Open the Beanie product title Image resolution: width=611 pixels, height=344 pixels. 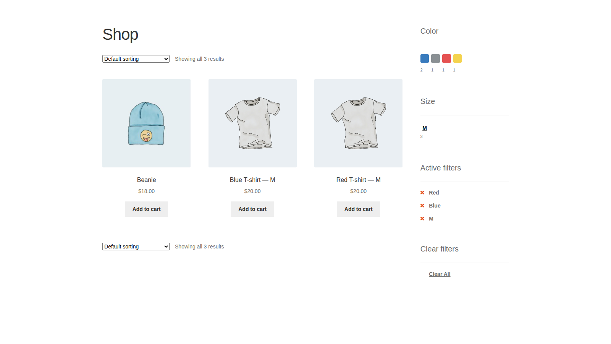coord(147,180)
